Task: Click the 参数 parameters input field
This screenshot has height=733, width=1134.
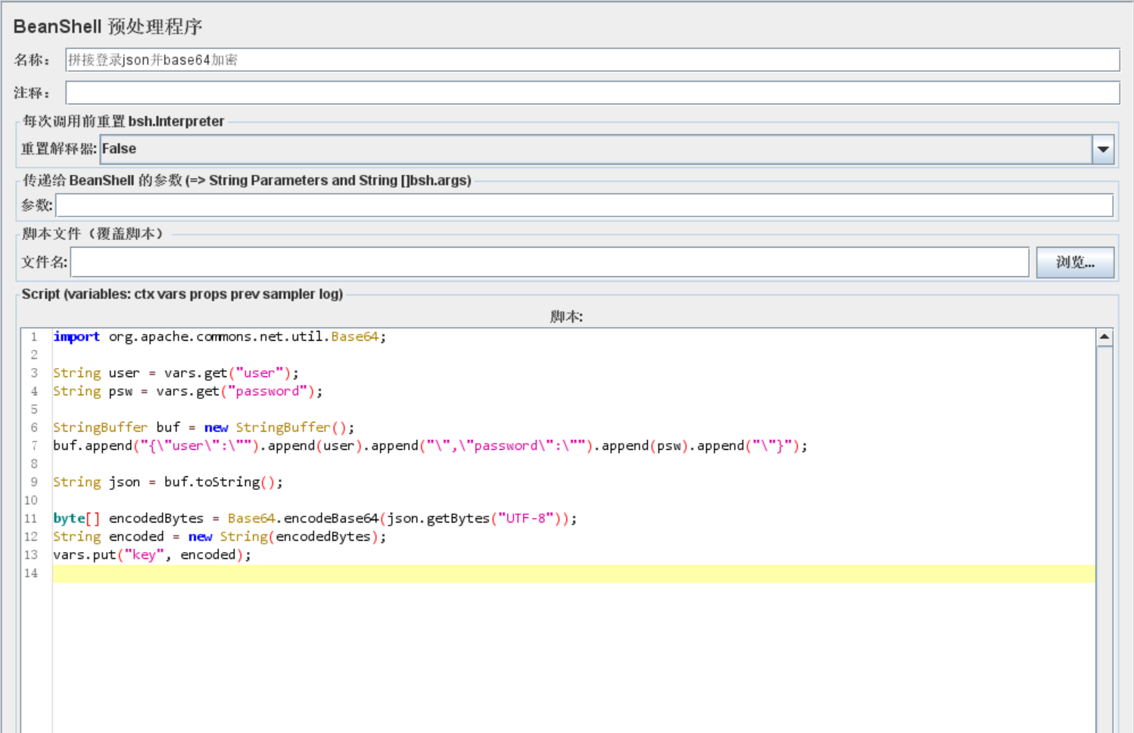Action: (x=584, y=205)
